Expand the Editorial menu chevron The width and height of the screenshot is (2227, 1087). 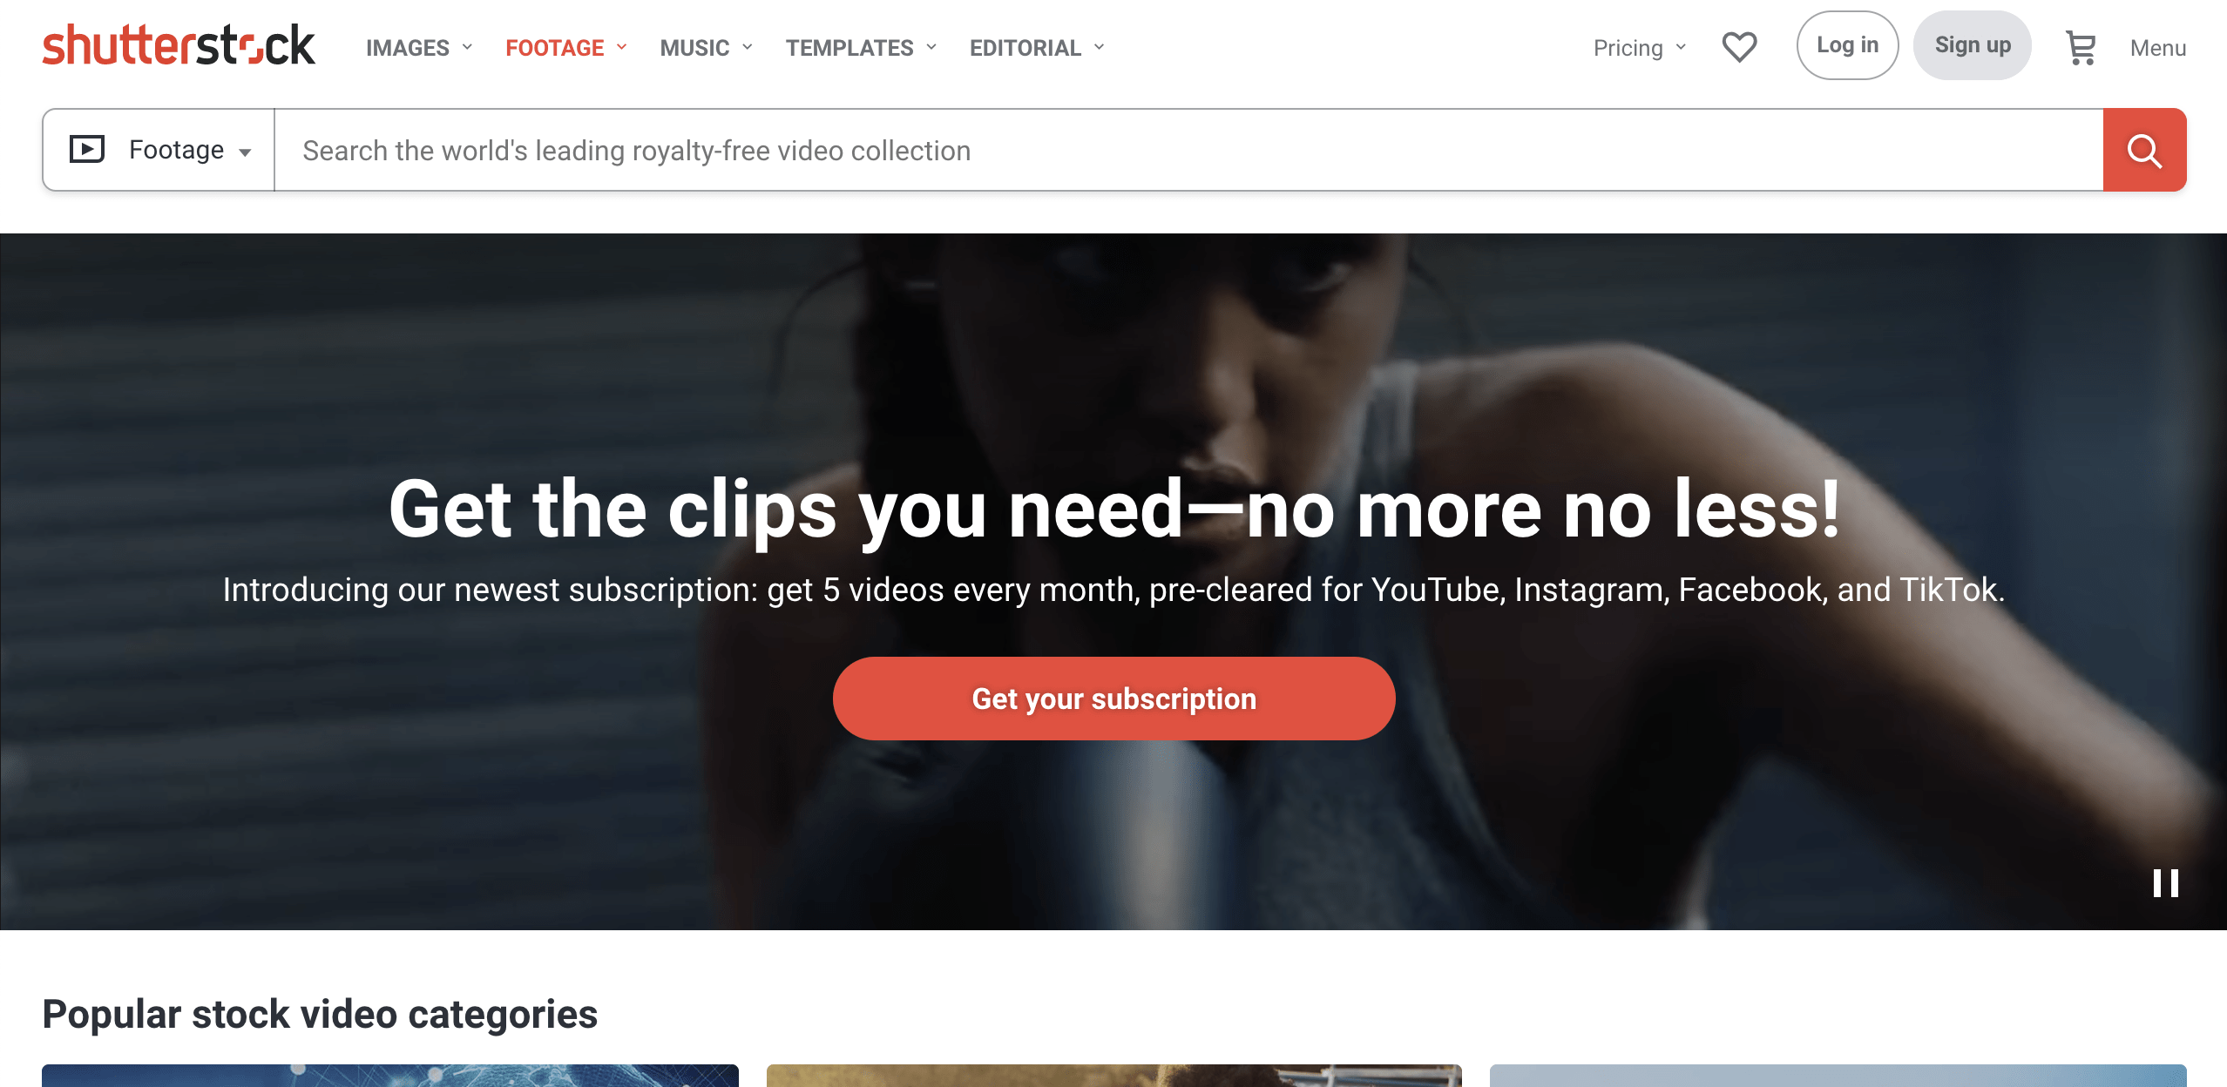pyautogui.click(x=1100, y=47)
